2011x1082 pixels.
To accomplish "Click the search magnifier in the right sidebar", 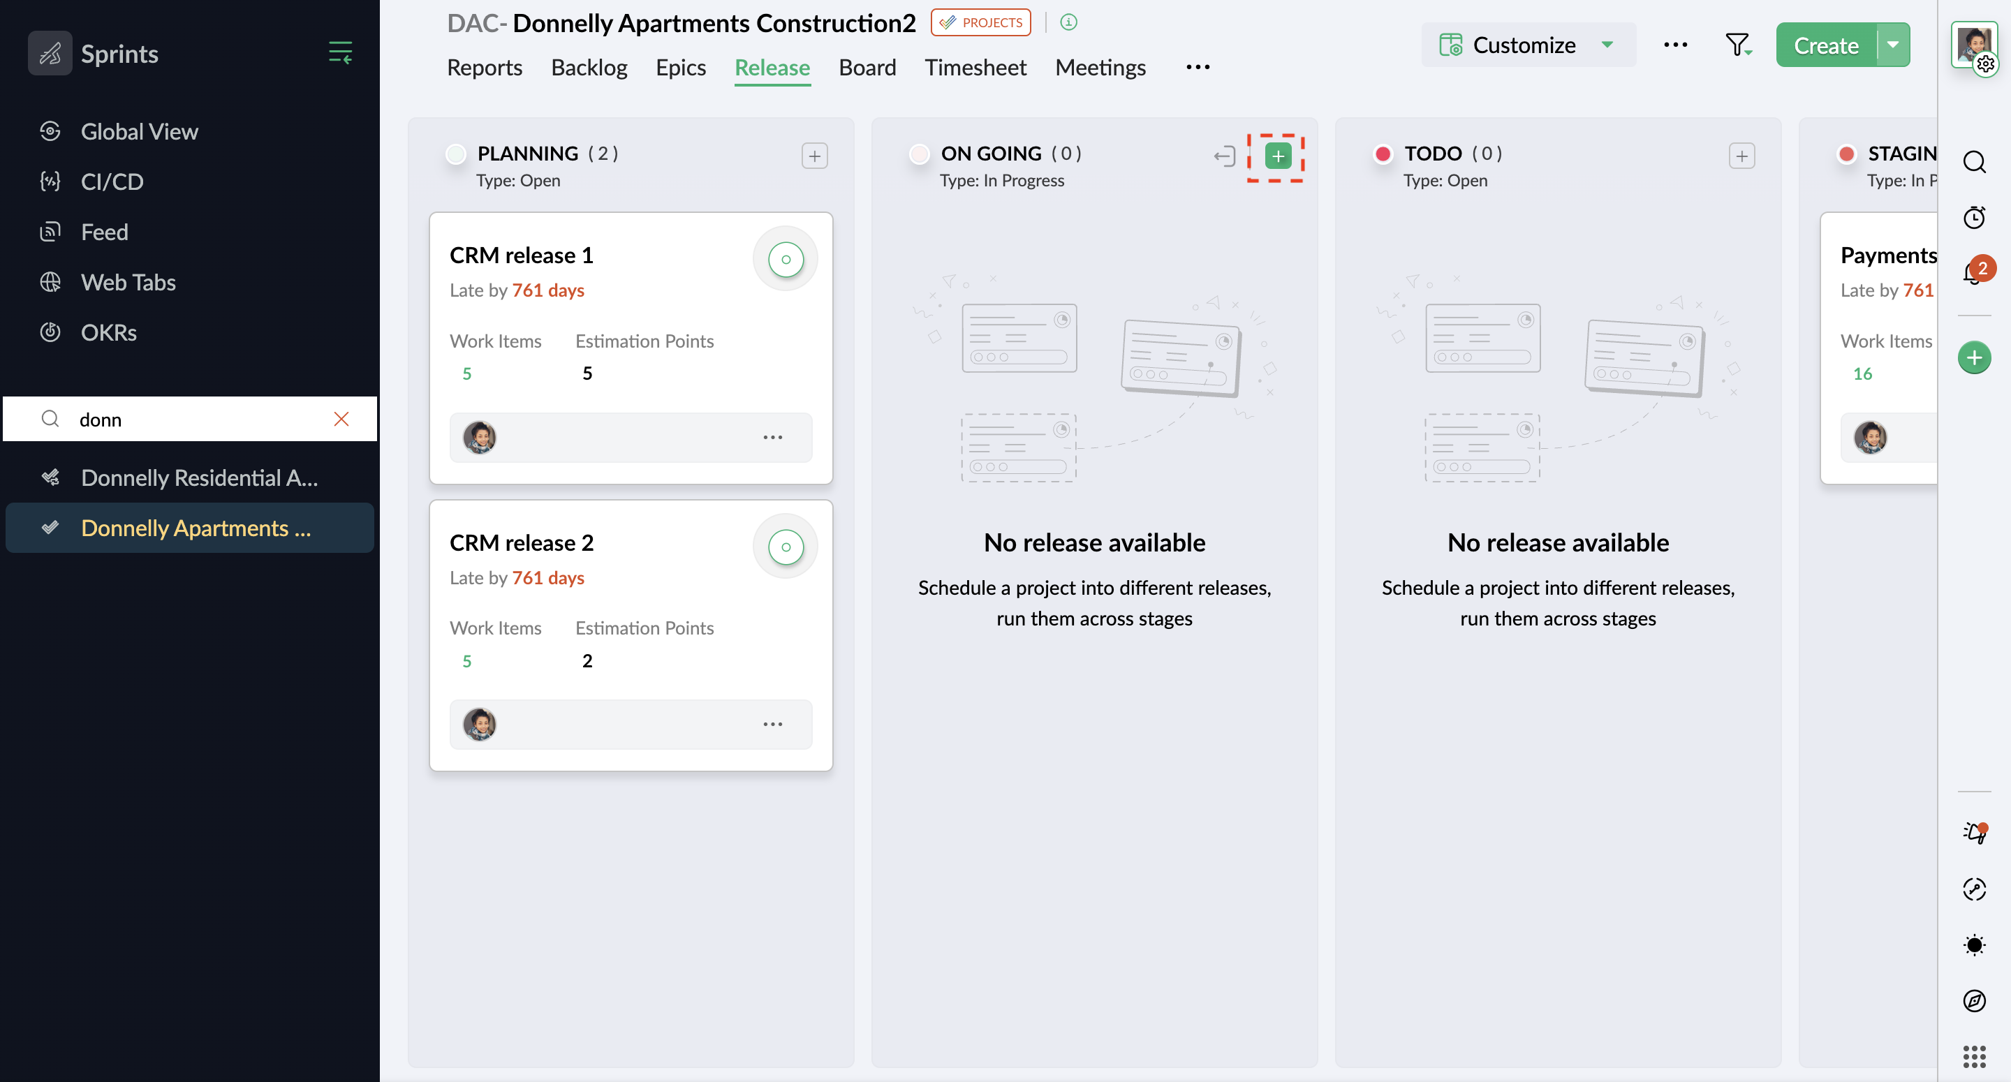I will pyautogui.click(x=1973, y=163).
